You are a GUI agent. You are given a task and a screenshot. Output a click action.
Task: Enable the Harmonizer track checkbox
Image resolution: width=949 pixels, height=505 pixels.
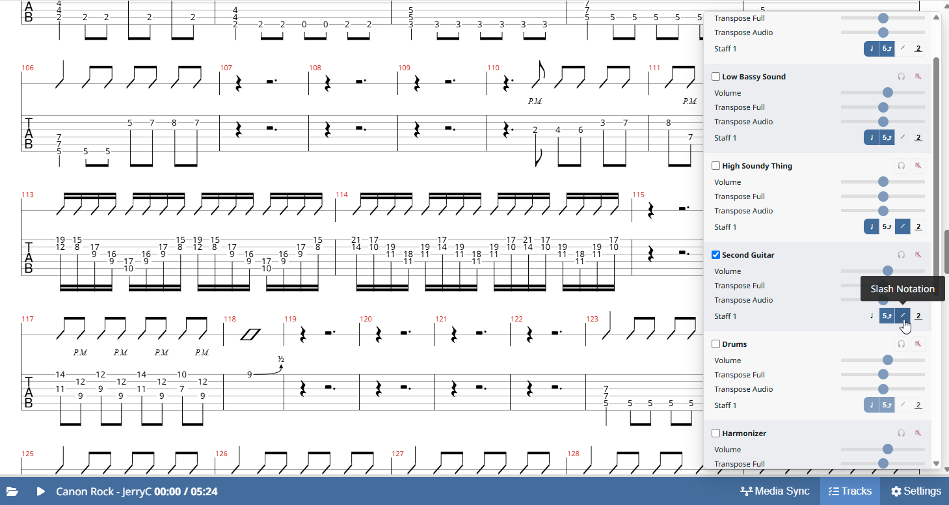coord(716,433)
